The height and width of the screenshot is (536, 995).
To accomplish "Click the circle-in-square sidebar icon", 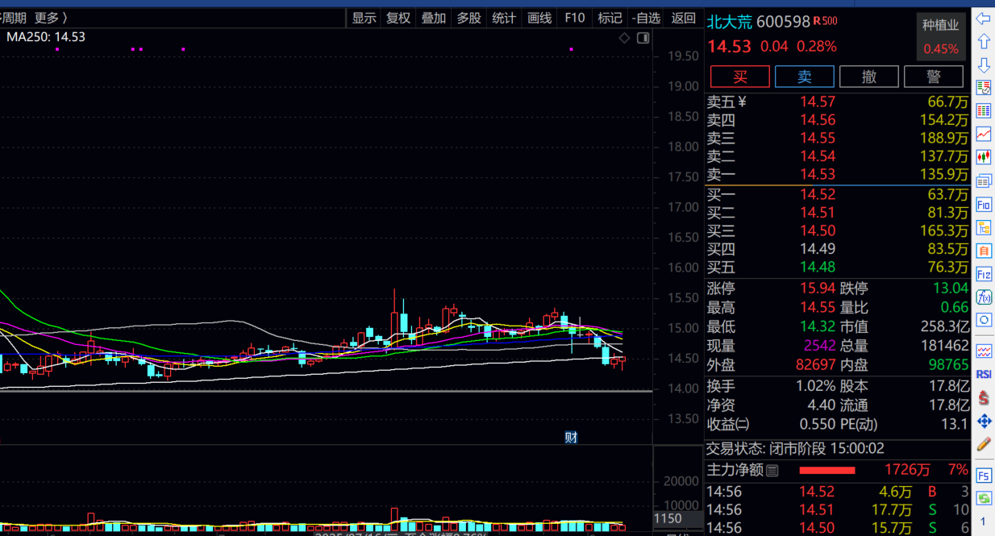I will [x=983, y=320].
